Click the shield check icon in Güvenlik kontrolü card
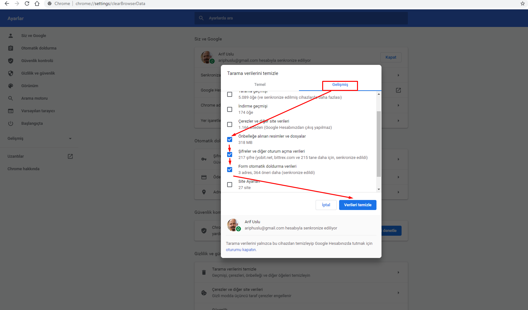Screen dimensions: 528x310 click(204, 231)
